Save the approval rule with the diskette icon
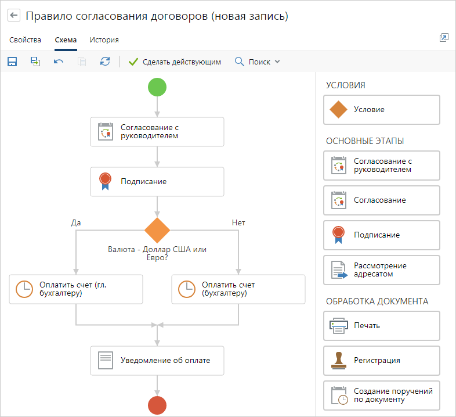 pyautogui.click(x=12, y=62)
